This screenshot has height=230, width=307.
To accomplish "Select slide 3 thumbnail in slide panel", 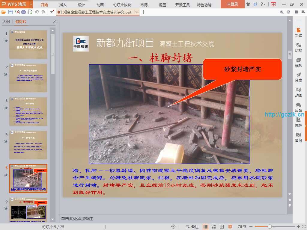I will [28, 111].
